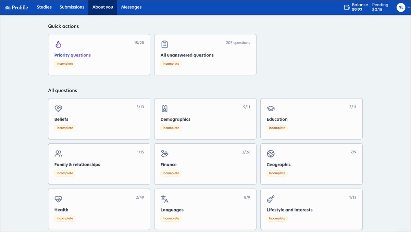Click the clipboard icon on All unanswered questions
411x232 pixels.
pos(164,44)
